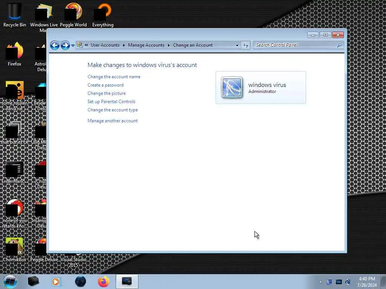Viewport: 386px width, 289px height.
Task: Select the Peggle Deluxe desktop icon
Action: [44, 250]
